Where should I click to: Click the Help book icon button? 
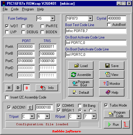(112, 92)
